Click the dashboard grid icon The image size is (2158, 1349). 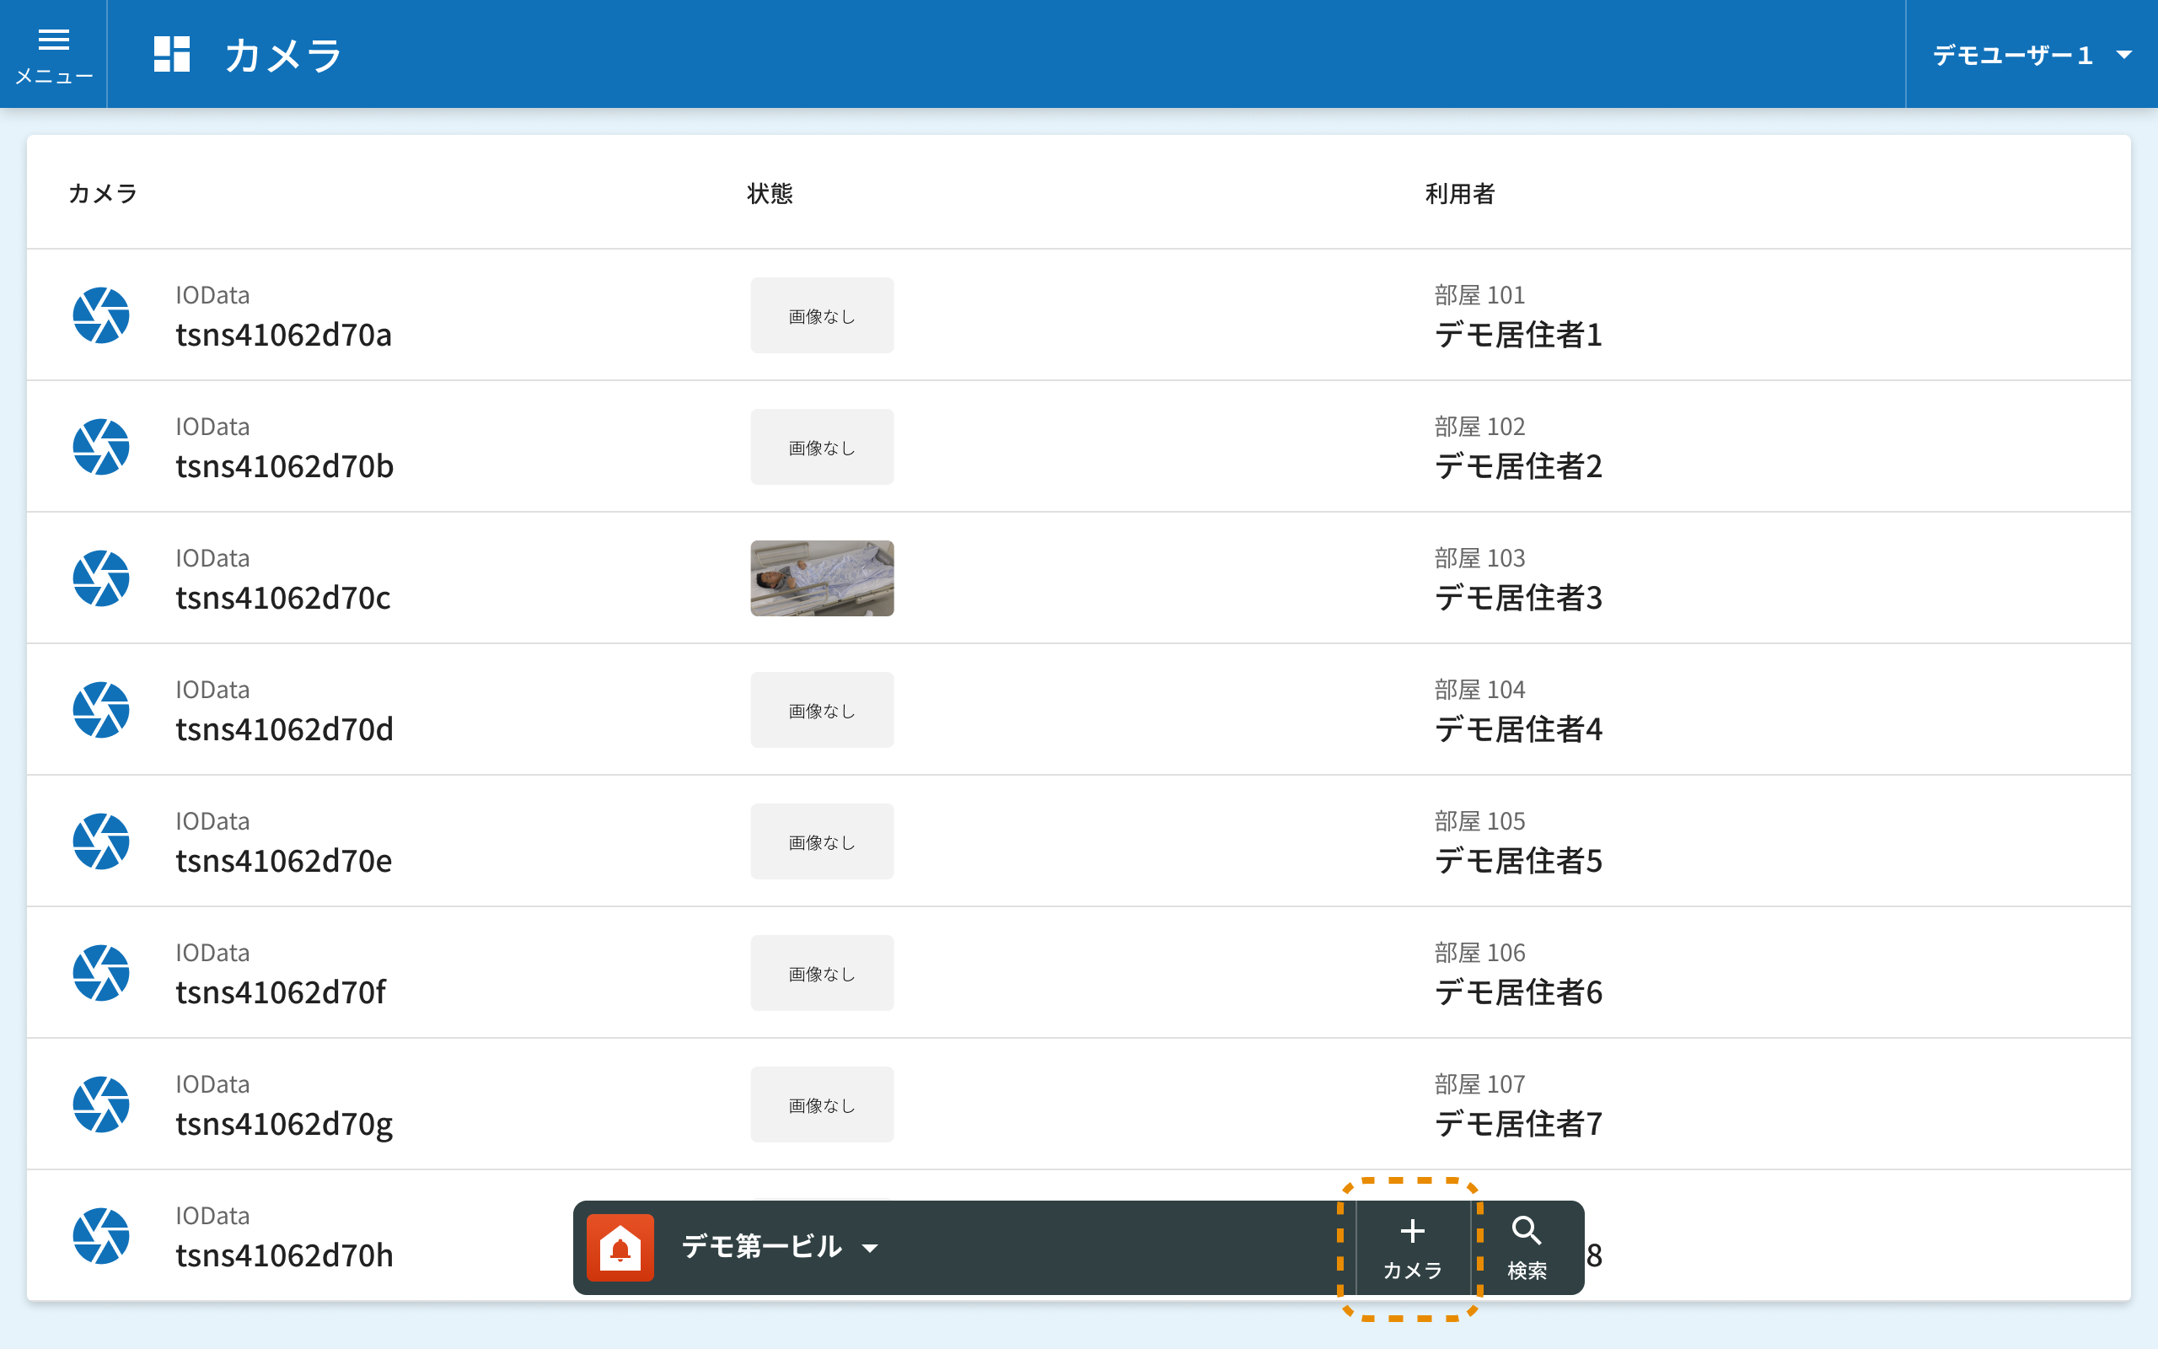[171, 55]
